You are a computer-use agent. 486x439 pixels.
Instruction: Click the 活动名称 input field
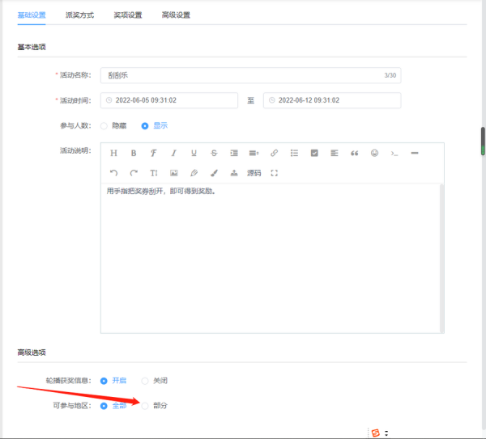(x=250, y=75)
